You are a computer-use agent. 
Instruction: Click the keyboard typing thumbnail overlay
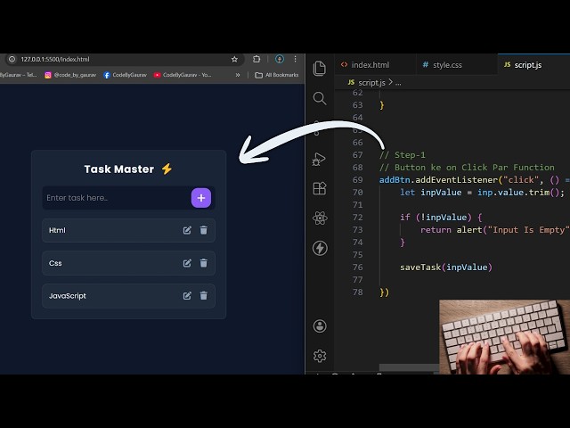pos(505,337)
